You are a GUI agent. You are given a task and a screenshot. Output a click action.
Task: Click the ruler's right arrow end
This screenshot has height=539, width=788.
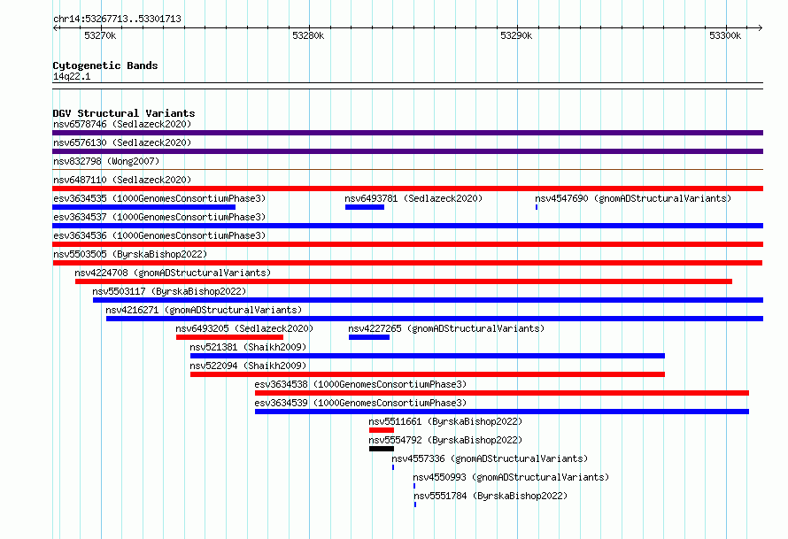point(761,27)
